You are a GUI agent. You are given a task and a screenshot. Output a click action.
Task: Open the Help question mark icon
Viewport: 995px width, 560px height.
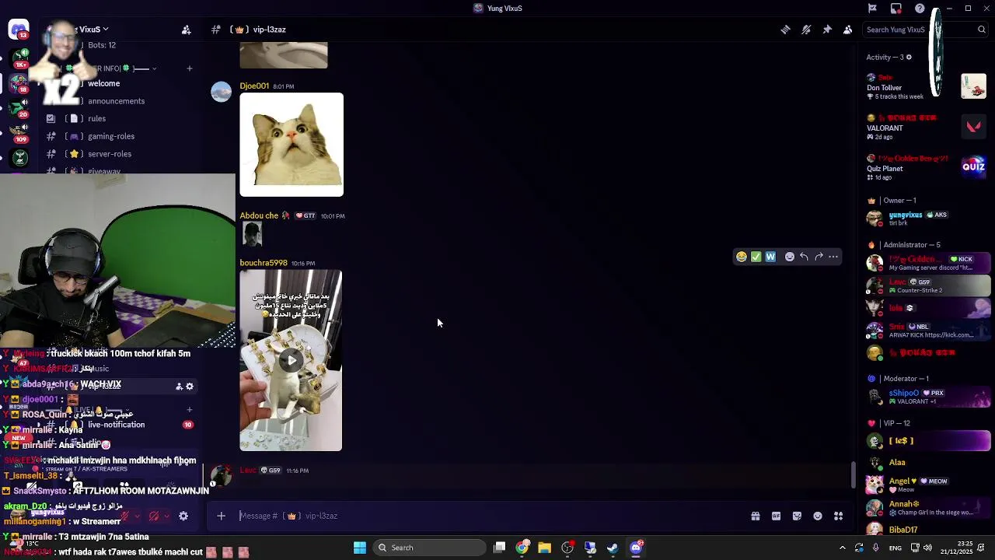[920, 9]
